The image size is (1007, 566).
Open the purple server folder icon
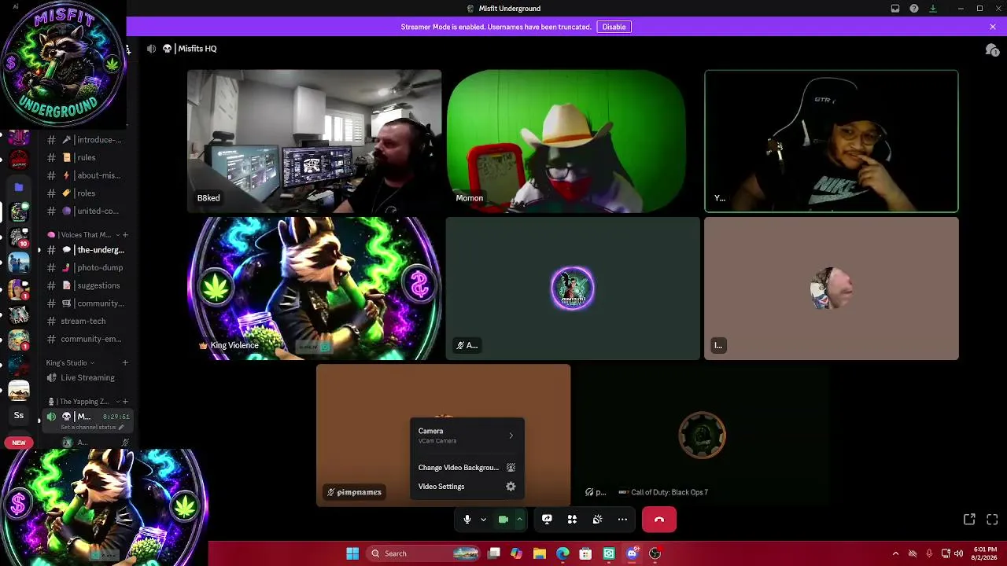[x=19, y=187]
